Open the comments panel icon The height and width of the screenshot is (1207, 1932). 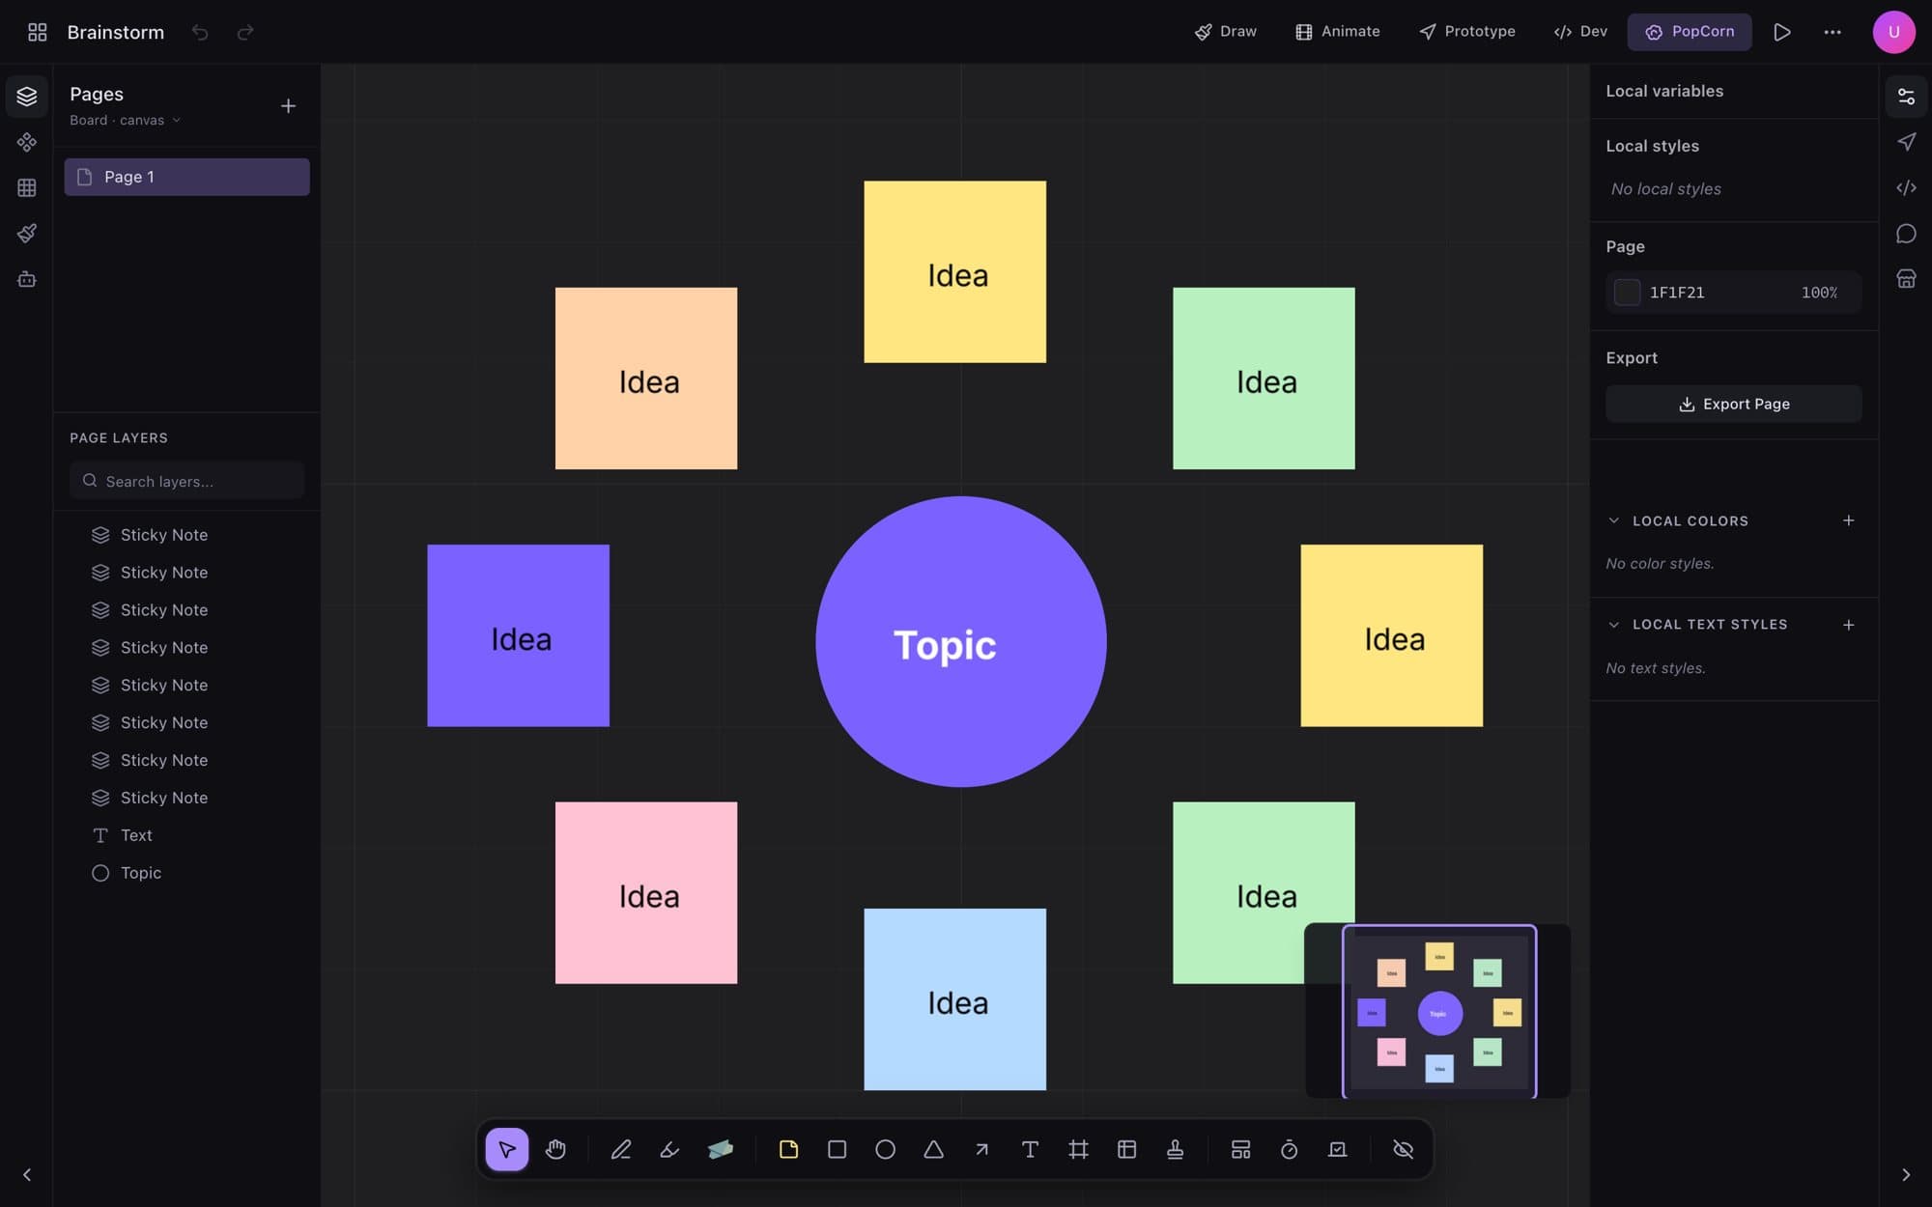[1906, 234]
